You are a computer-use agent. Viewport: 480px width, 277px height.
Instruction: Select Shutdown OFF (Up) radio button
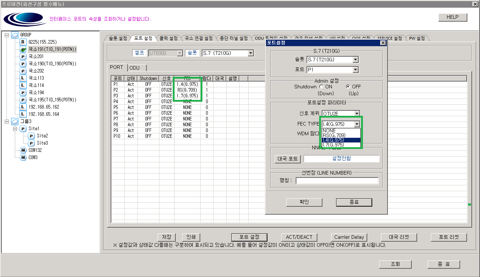tap(348, 87)
